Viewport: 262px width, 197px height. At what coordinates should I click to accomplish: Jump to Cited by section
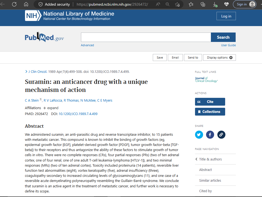(x=205, y=191)
